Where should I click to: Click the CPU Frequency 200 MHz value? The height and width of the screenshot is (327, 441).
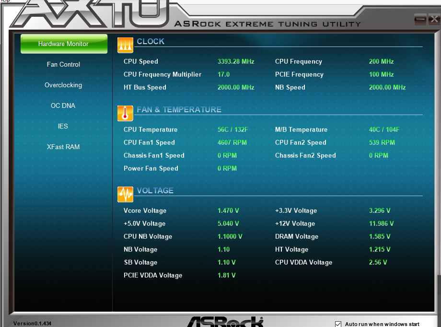pyautogui.click(x=381, y=61)
